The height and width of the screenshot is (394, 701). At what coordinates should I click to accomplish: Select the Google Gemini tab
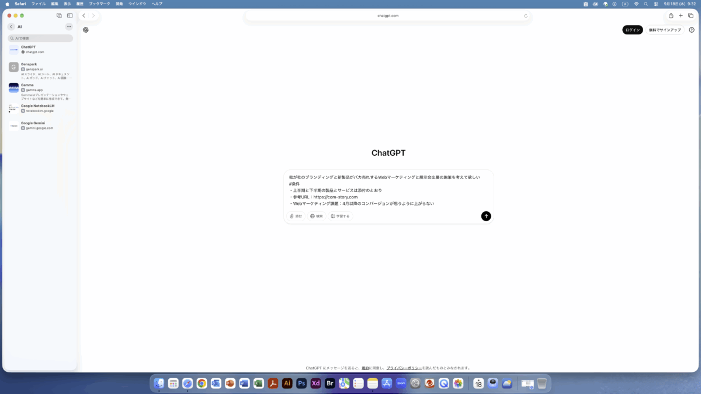(x=40, y=125)
